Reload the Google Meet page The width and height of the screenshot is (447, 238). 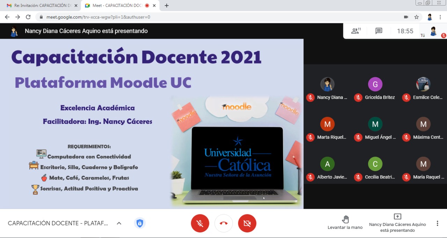click(28, 17)
